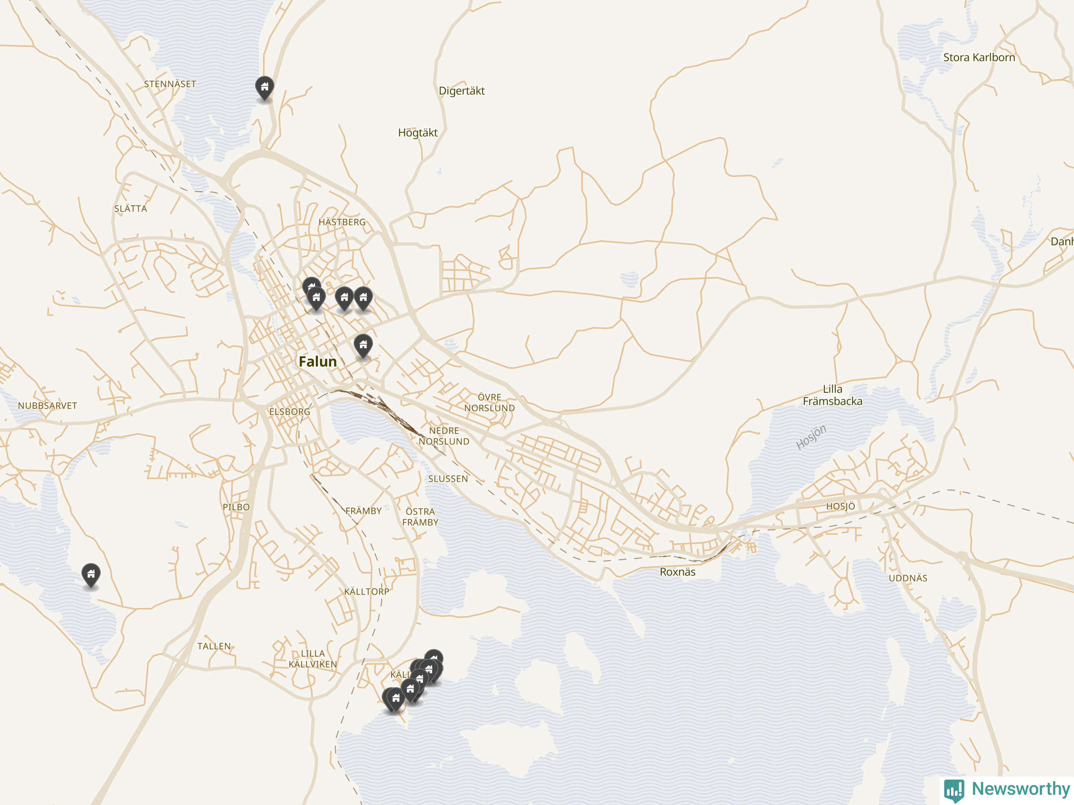Click the Roxnäs place label
This screenshot has height=805, width=1074.
tap(677, 572)
